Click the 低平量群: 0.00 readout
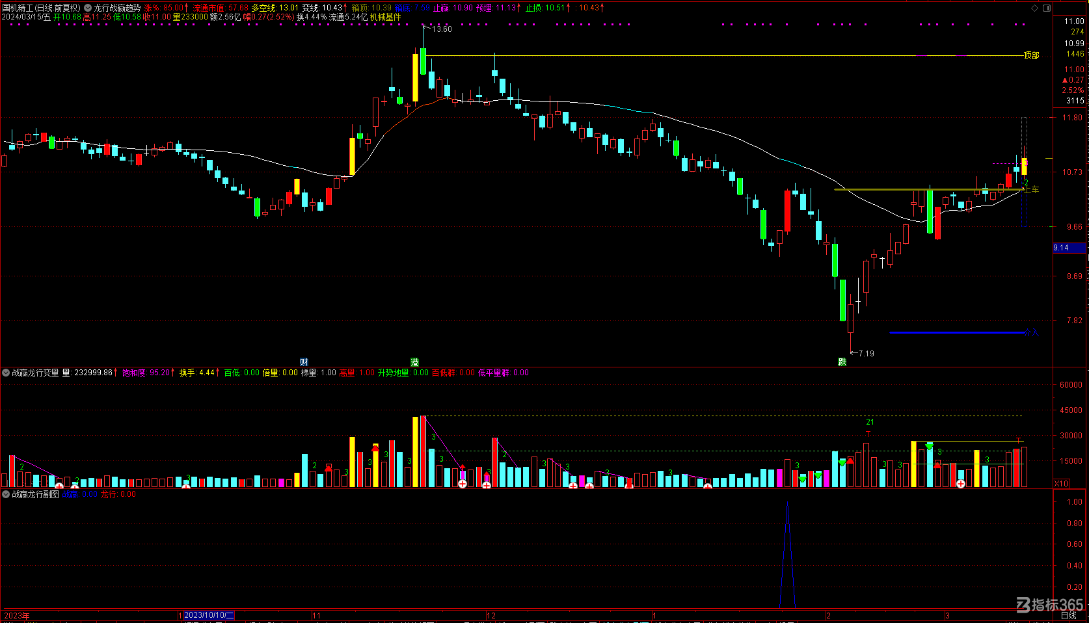This screenshot has height=623, width=1089. click(x=504, y=373)
